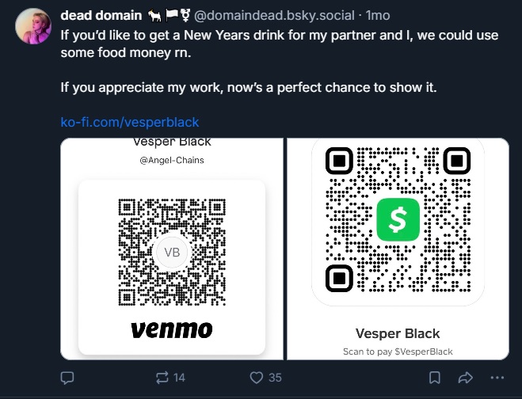
Task: Click the 1mo post timestamp
Action: [x=379, y=15]
